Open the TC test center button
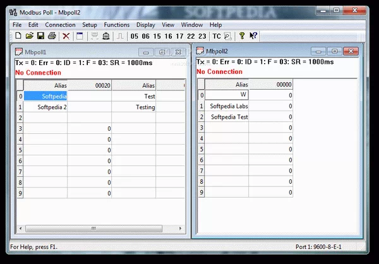 (217, 36)
